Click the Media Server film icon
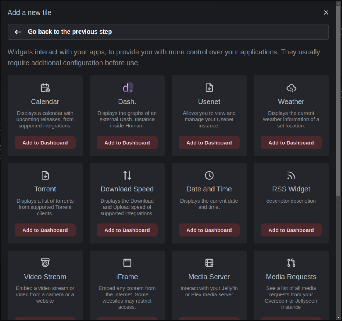The height and width of the screenshot is (321, 342). 209,263
